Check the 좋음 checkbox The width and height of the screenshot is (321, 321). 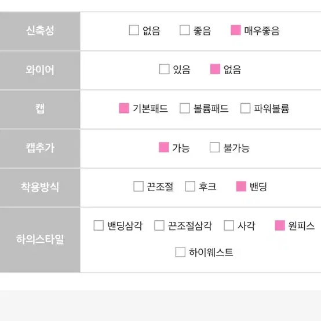[185, 30]
